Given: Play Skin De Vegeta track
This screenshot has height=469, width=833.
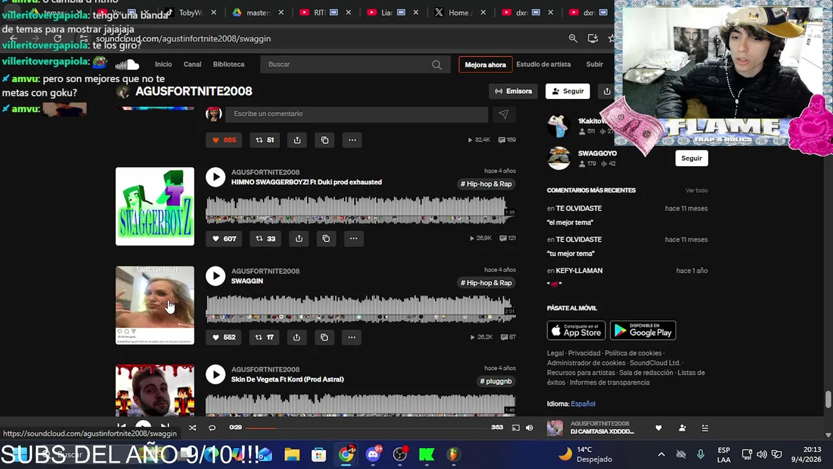Looking at the screenshot, I should [x=215, y=374].
